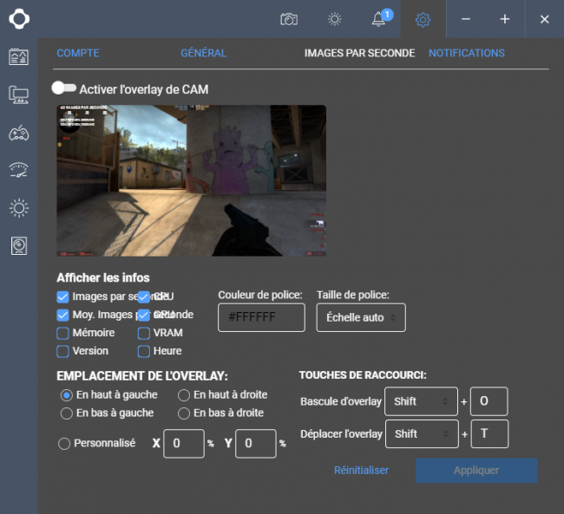Open dashboard icon in sidebar

19,57
